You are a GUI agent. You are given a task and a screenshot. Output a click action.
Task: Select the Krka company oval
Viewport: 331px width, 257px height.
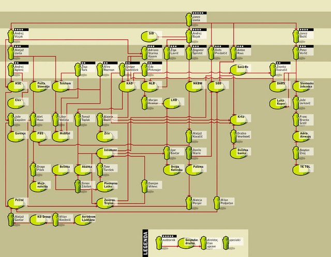(x=238, y=120)
